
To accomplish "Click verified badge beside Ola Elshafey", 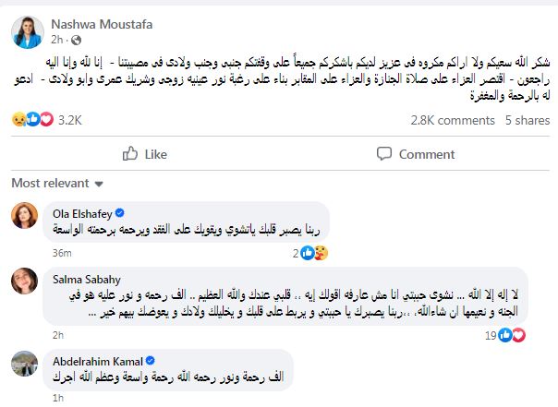I will tap(126, 209).
